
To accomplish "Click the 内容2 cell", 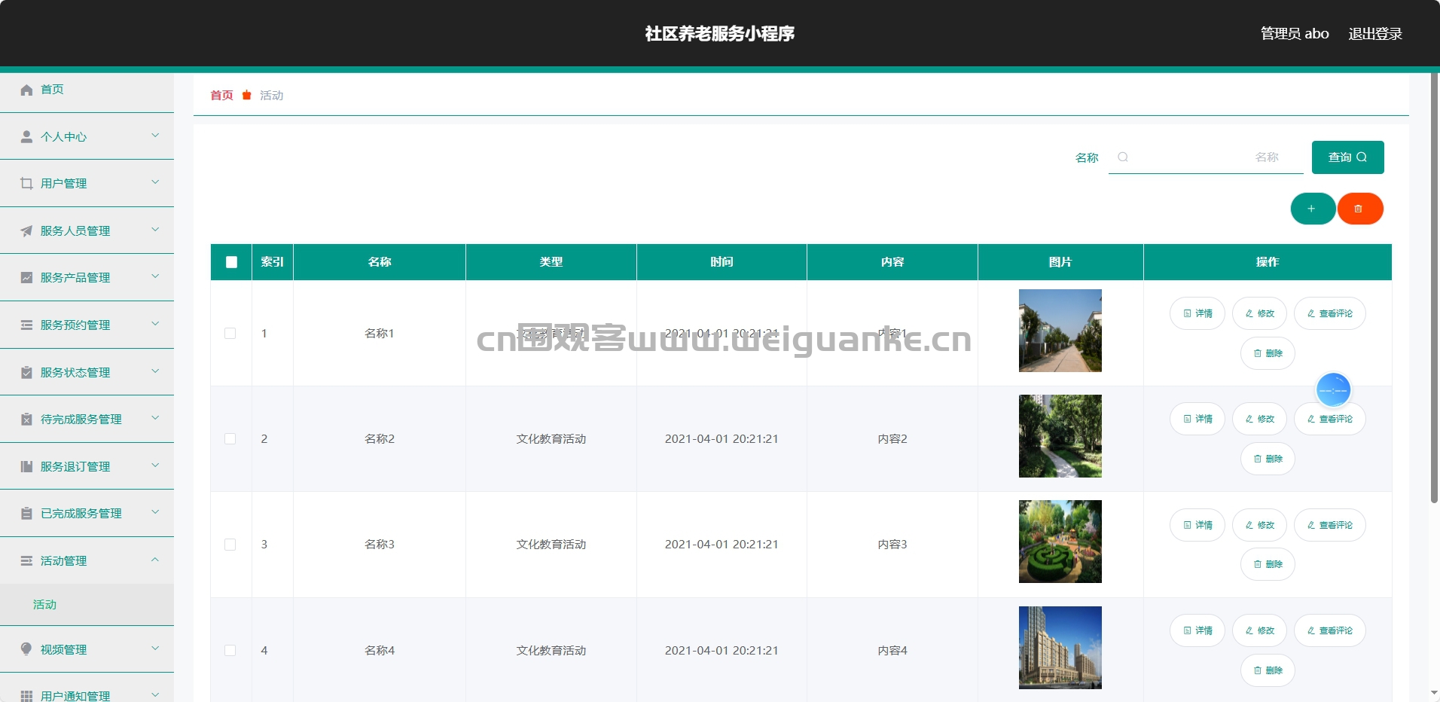I will [x=892, y=438].
